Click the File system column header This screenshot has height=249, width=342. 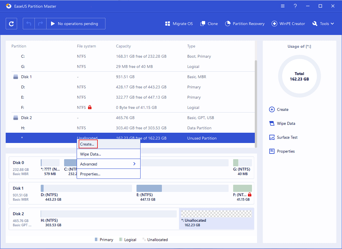[x=87, y=46]
